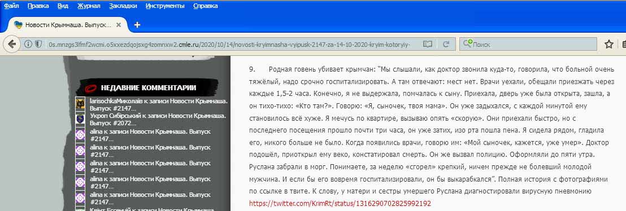Click larisochkaМиколаїв avatar thumbnail
626x211 pixels.
pyautogui.click(x=80, y=104)
